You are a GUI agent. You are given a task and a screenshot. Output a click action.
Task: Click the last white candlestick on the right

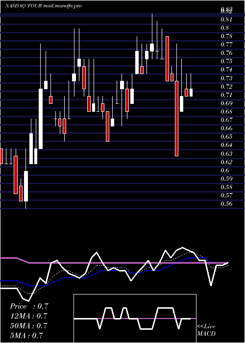click(191, 93)
